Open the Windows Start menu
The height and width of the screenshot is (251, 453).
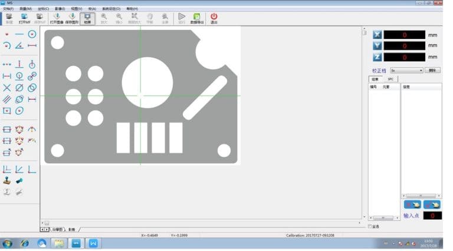pyautogui.click(x=8, y=243)
